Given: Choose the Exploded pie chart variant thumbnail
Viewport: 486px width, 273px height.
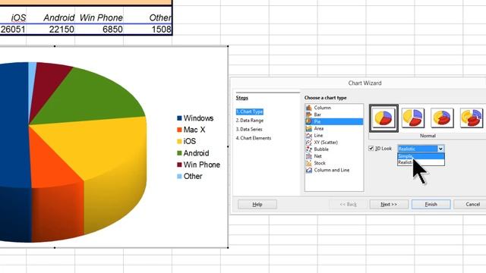Looking at the screenshot, I should click(x=413, y=118).
